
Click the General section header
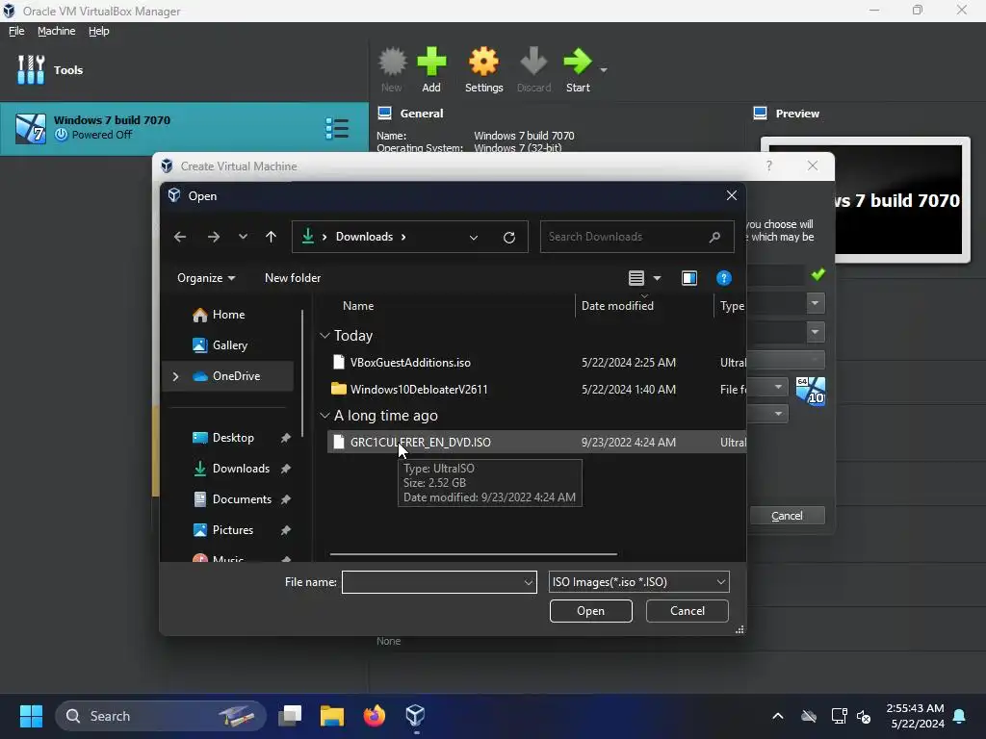tap(422, 114)
